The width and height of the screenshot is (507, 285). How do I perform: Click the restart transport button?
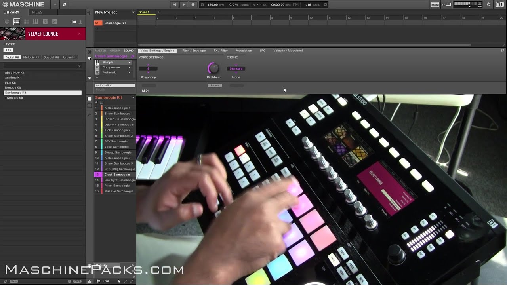coord(174,4)
